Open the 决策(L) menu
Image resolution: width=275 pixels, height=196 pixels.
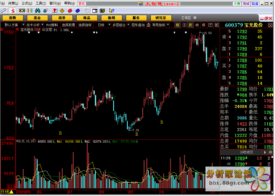(13, 3)
